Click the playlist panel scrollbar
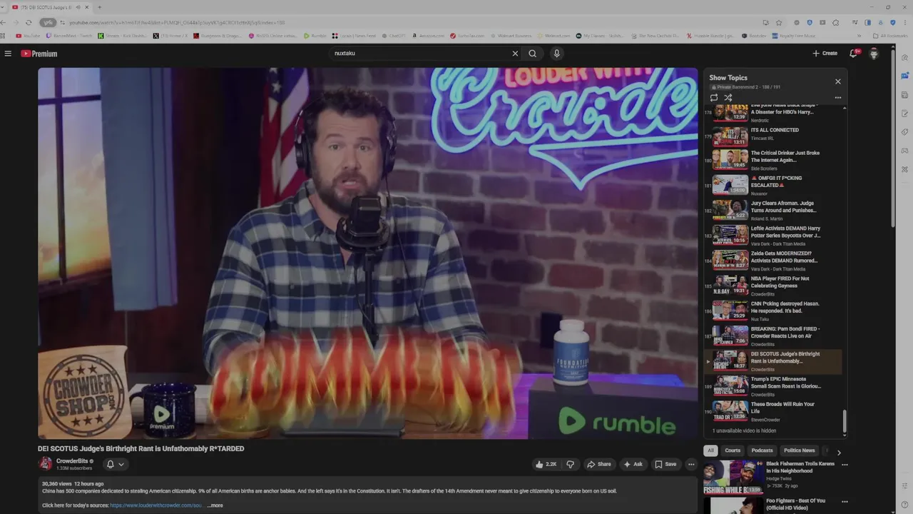 tap(845, 421)
